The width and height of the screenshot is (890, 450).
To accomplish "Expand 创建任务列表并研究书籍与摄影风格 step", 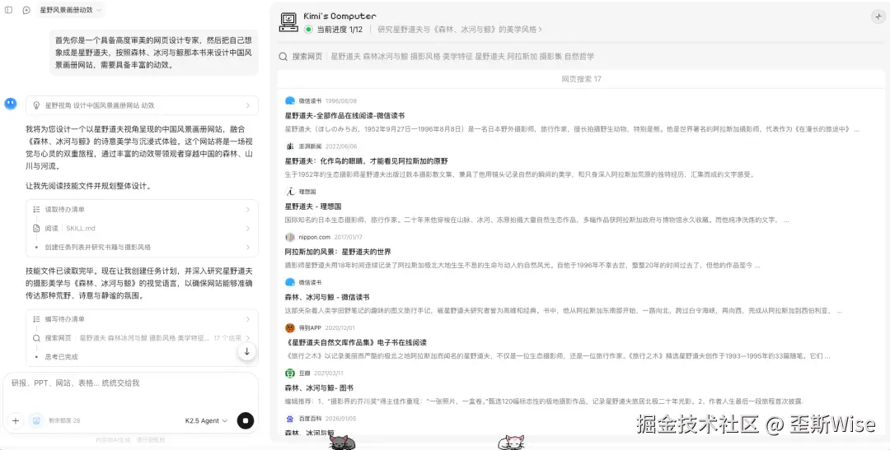I will click(x=142, y=247).
